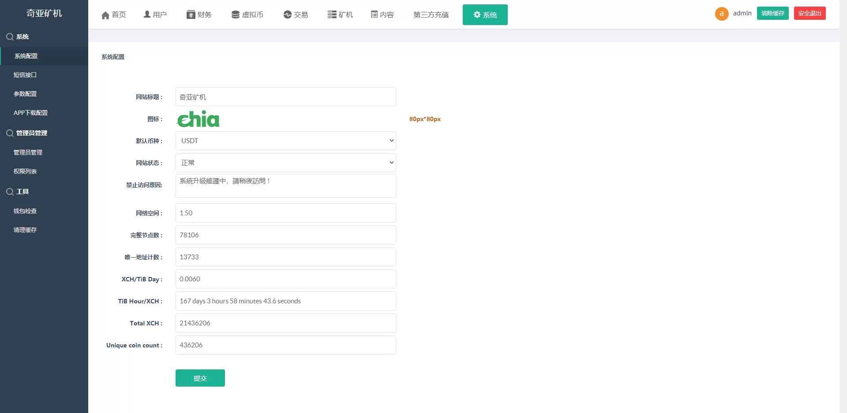Screen dimensions: 847x413
Task: Click the 安全退出 logout button
Action: point(810,13)
